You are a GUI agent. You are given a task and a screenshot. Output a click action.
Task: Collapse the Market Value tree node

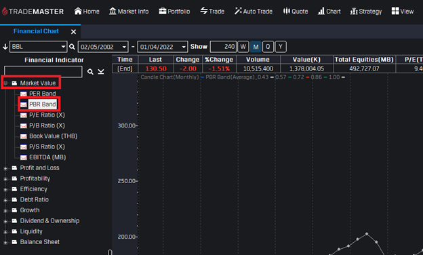(5, 83)
